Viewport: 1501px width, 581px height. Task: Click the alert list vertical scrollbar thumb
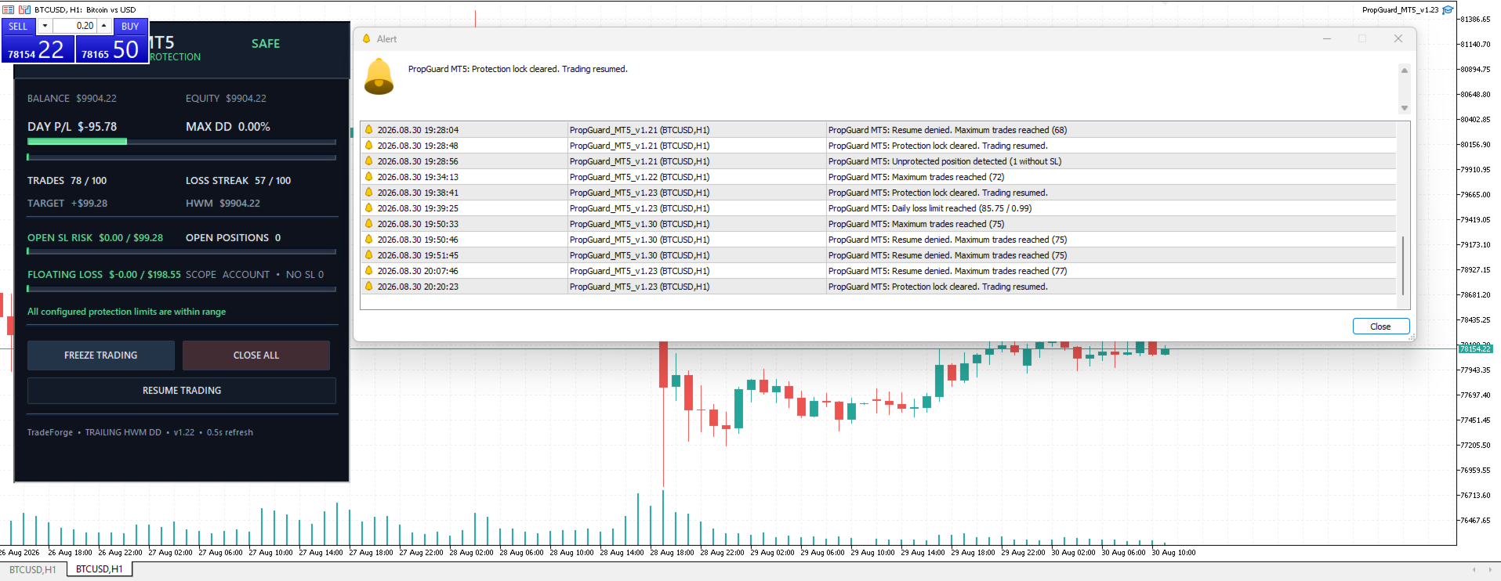[1403, 265]
